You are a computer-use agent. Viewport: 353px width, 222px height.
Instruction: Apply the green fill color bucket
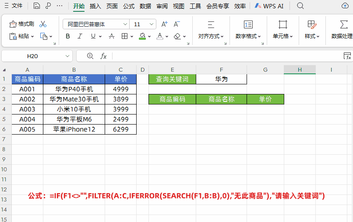(x=142, y=36)
